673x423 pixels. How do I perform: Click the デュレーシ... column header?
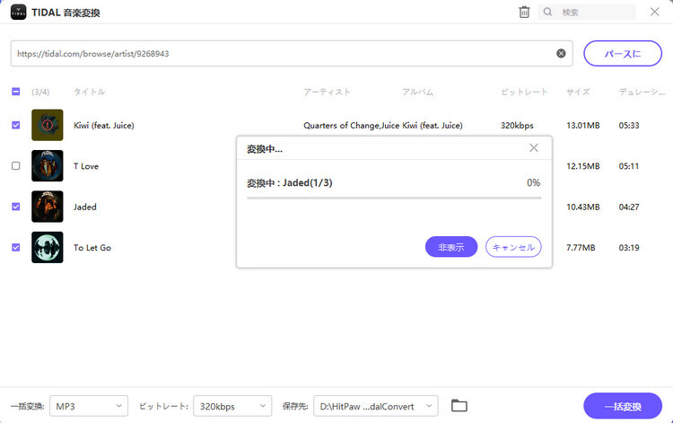pyautogui.click(x=642, y=92)
